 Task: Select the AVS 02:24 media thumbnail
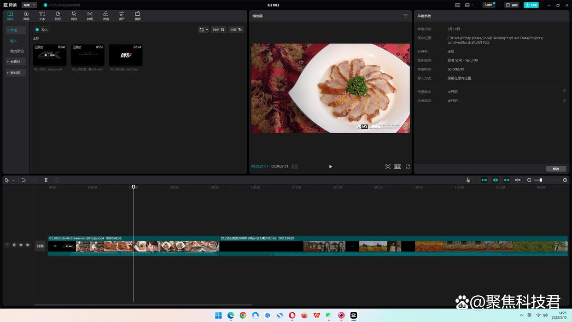pyautogui.click(x=126, y=55)
